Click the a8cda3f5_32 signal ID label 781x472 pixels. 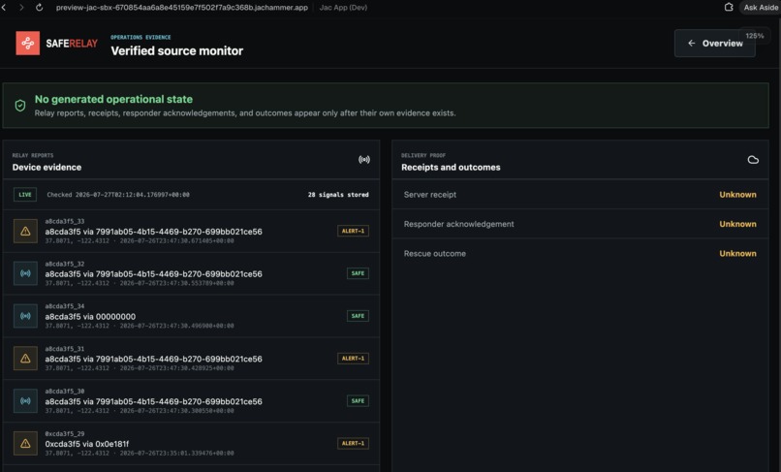[x=65, y=264]
